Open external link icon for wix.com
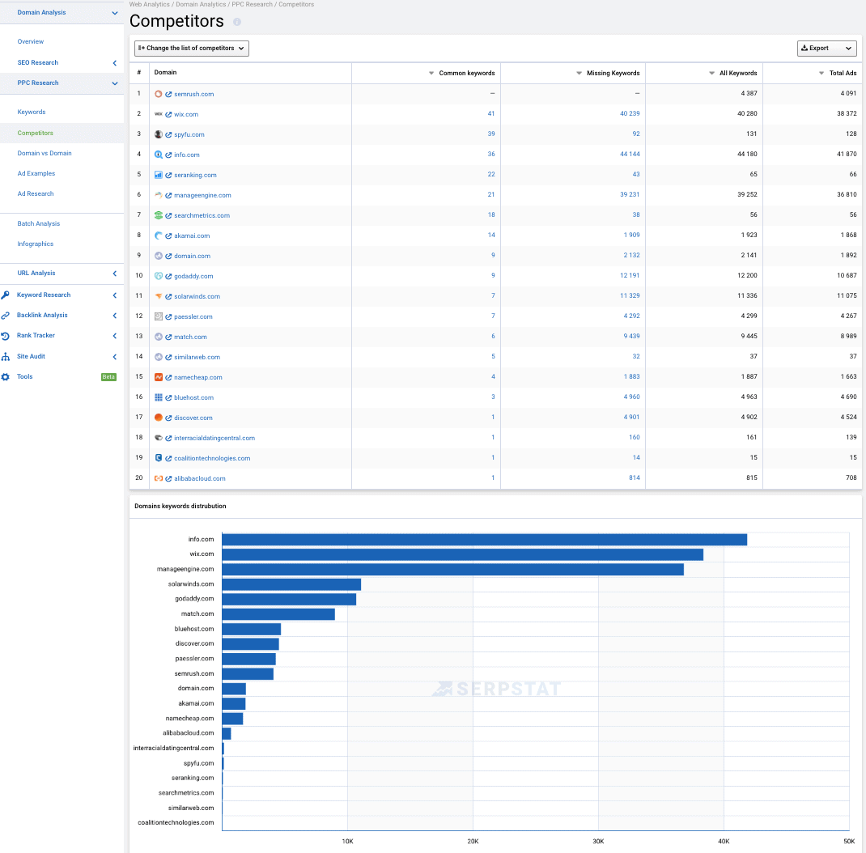 click(168, 114)
